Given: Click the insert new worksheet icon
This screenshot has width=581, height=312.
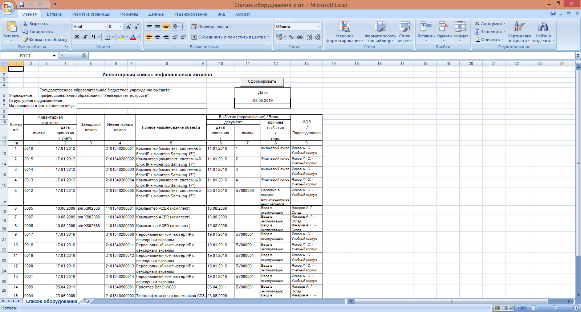Looking at the screenshot, I should click(x=86, y=301).
